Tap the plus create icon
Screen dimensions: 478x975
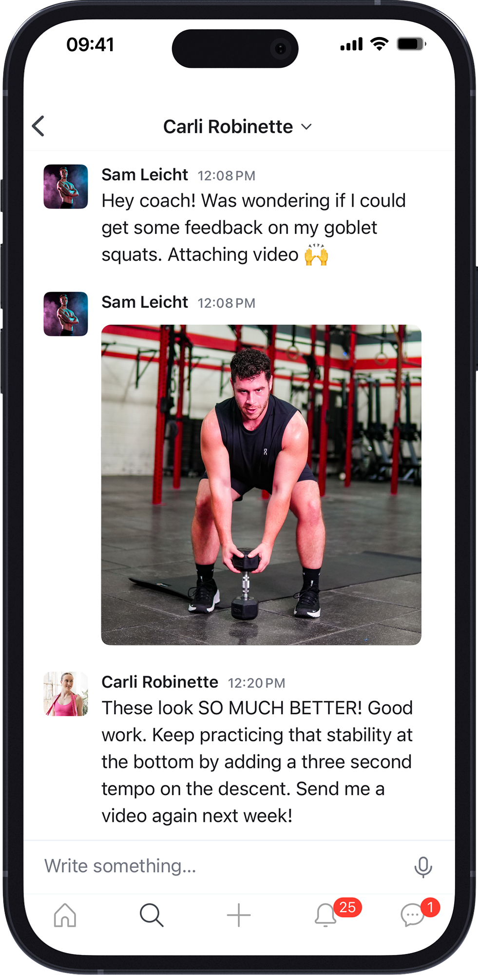pos(239,915)
